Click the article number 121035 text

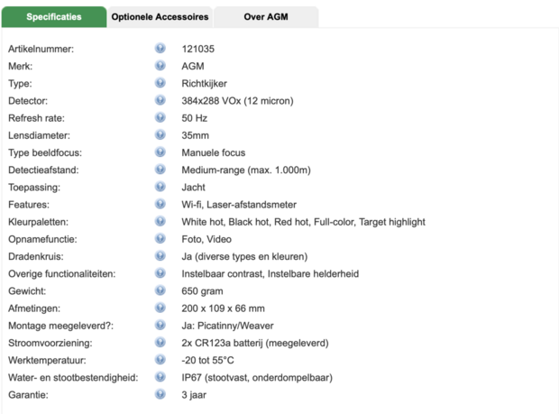(198, 49)
